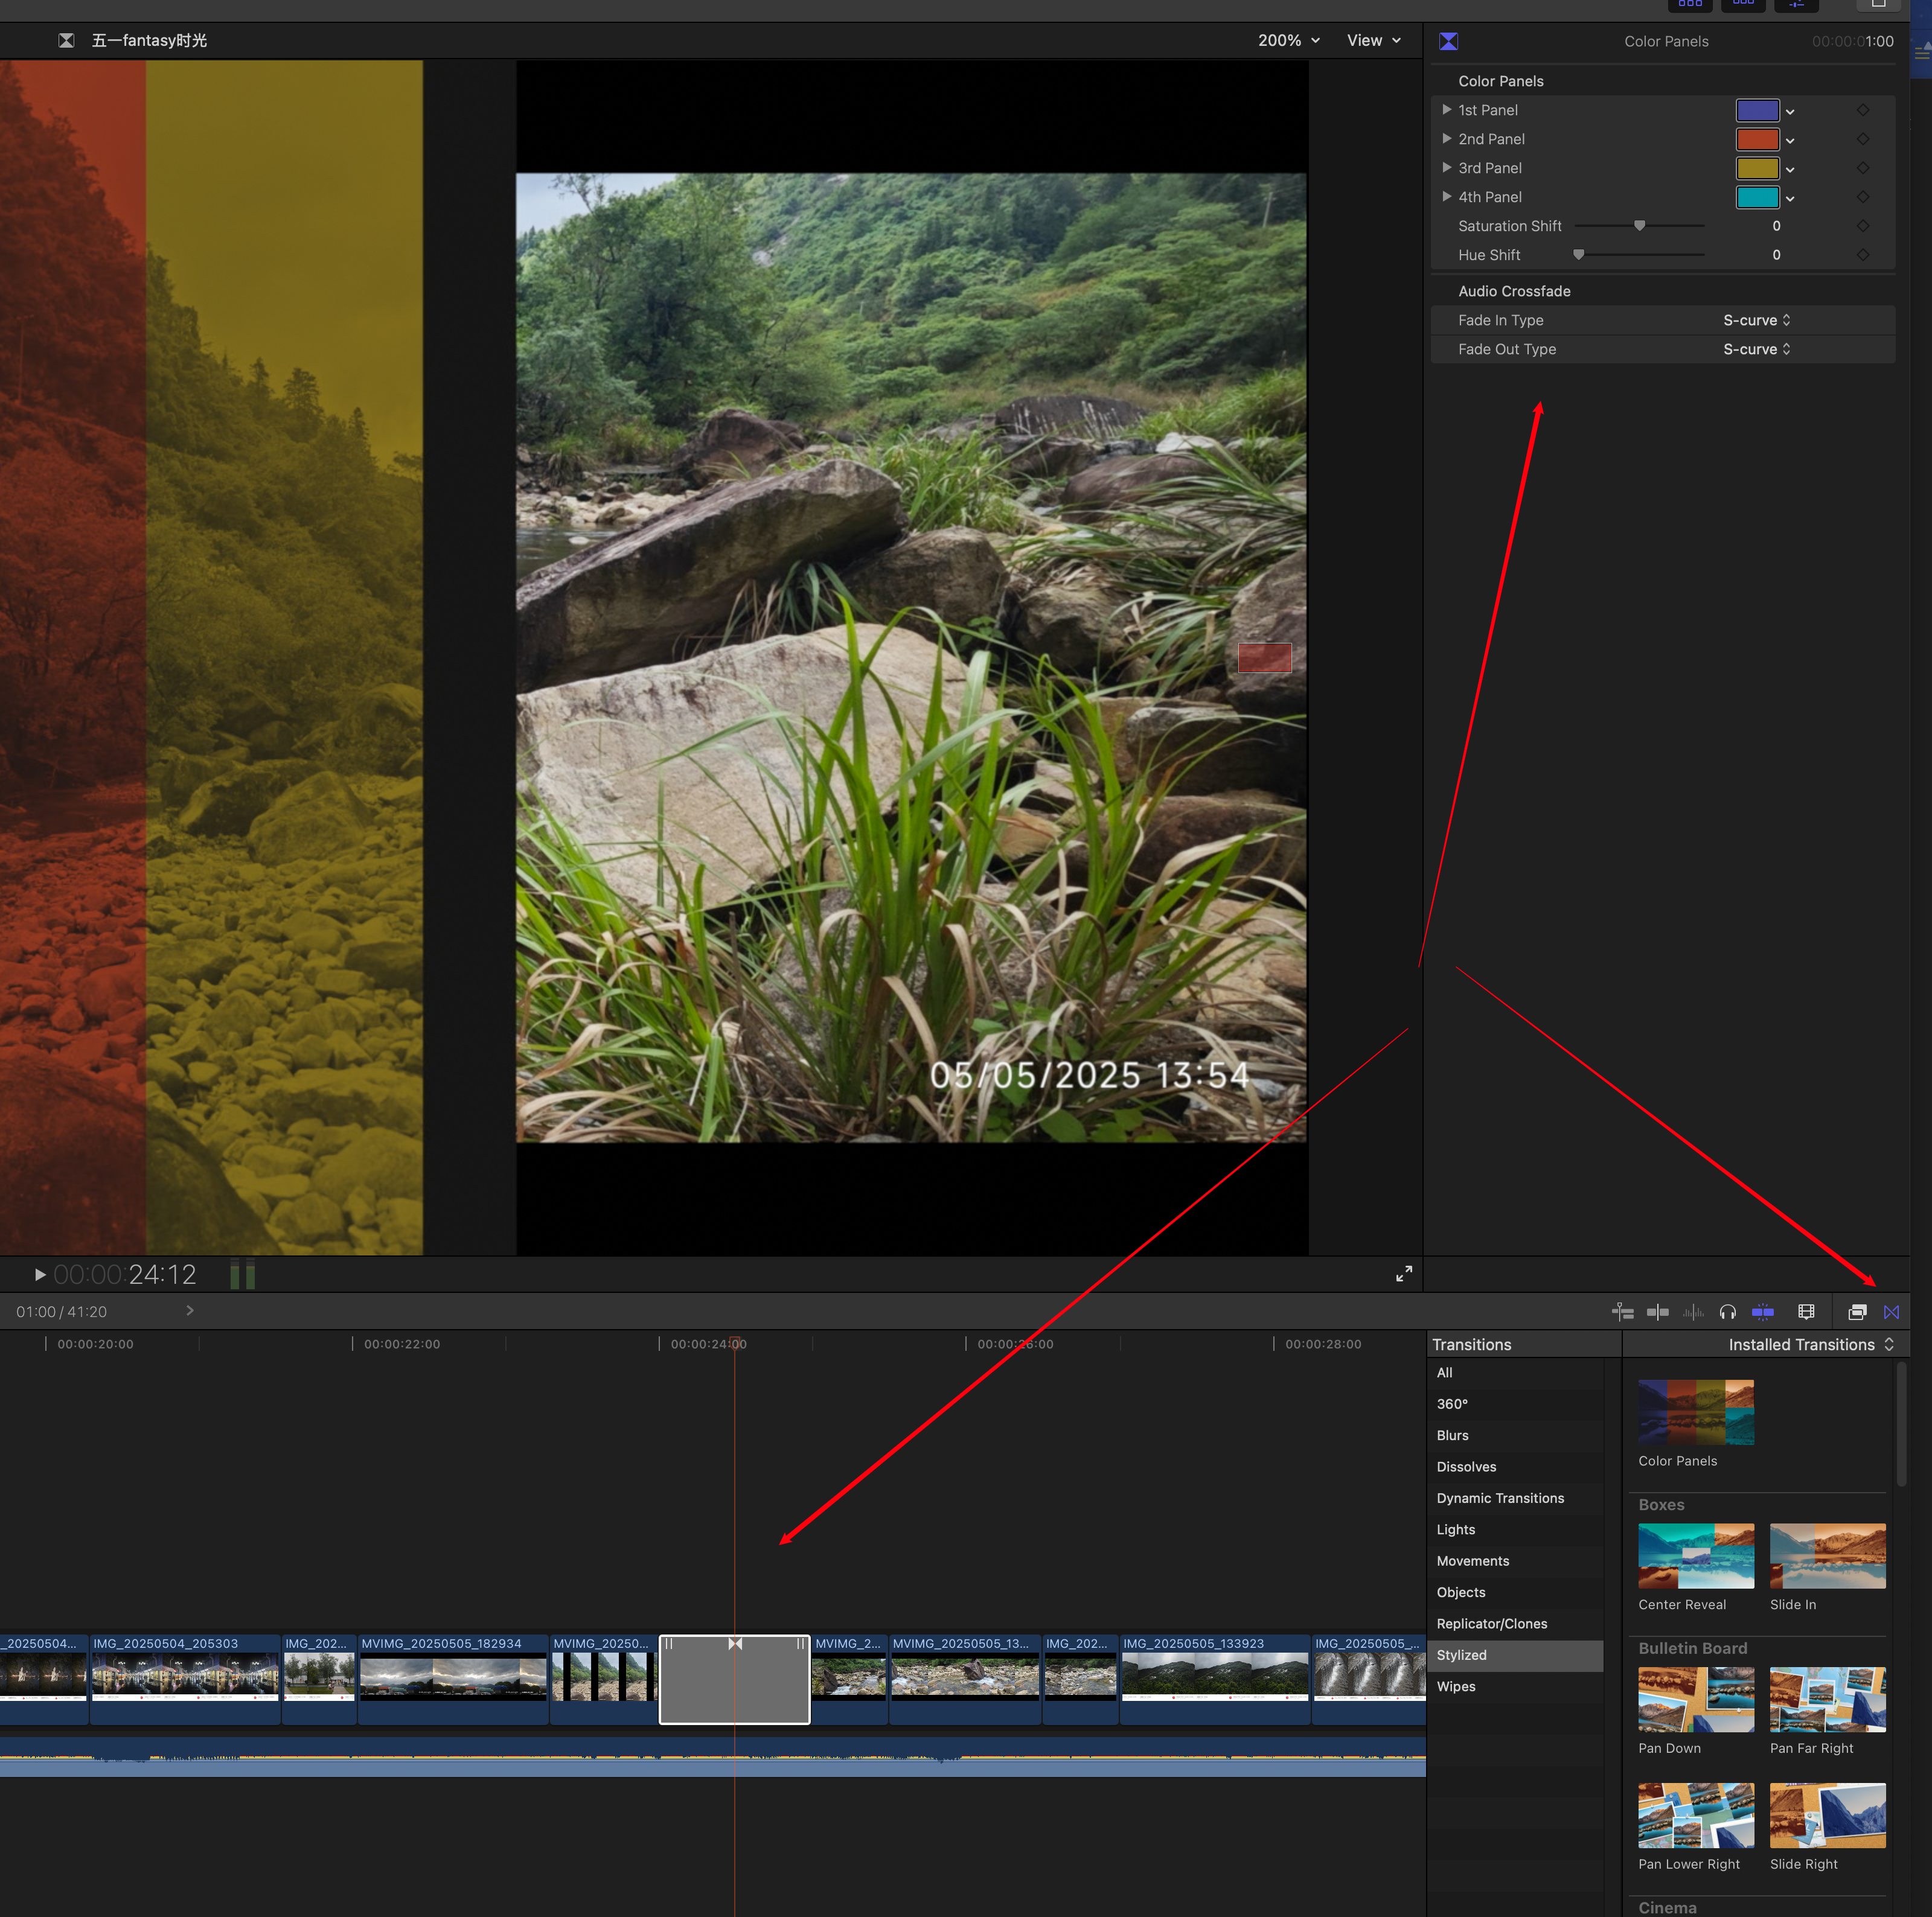Select the Wipes category
Screen dimensions: 1932x1917
[x=1456, y=1686]
